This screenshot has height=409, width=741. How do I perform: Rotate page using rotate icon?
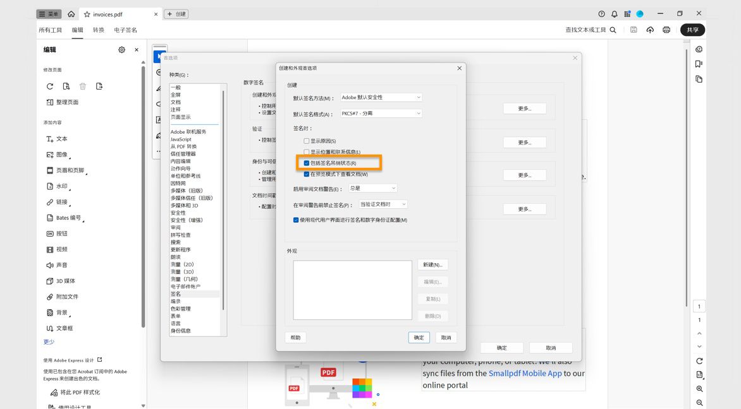coord(49,86)
